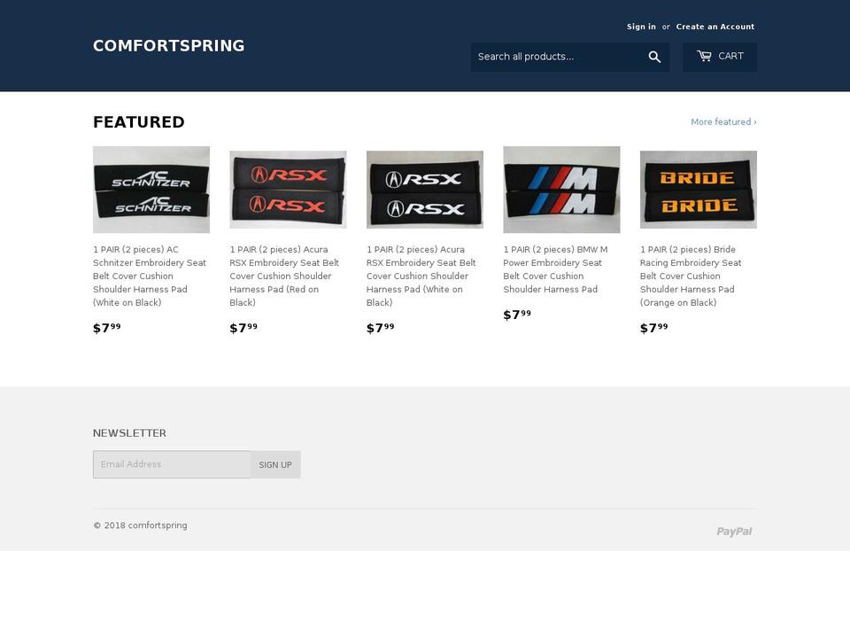This screenshot has height=638, width=850.
Task: Open Acura RSX White on Black title
Action: [421, 276]
